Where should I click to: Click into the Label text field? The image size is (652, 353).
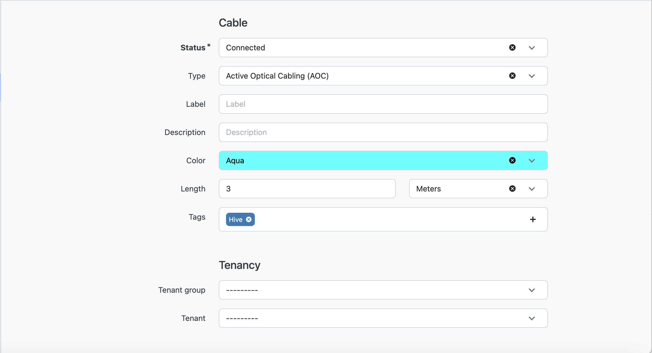click(383, 104)
